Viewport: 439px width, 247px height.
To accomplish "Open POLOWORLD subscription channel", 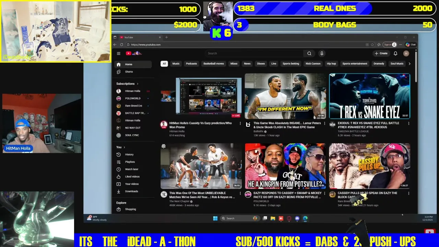I will click(133, 98).
